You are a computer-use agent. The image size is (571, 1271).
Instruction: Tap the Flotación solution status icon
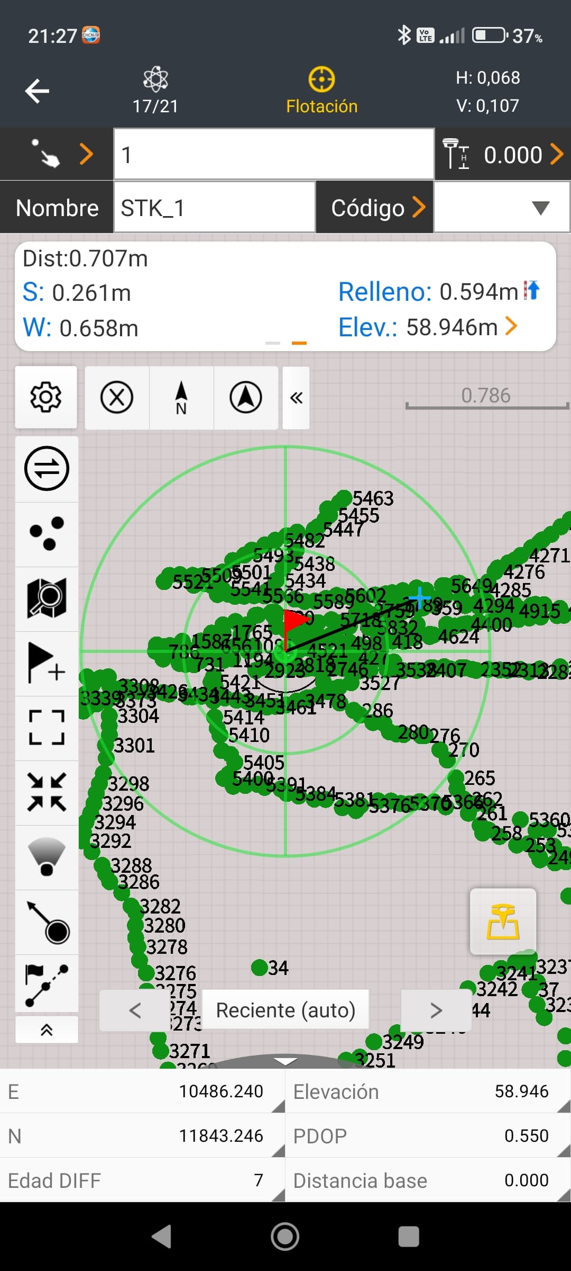321,90
